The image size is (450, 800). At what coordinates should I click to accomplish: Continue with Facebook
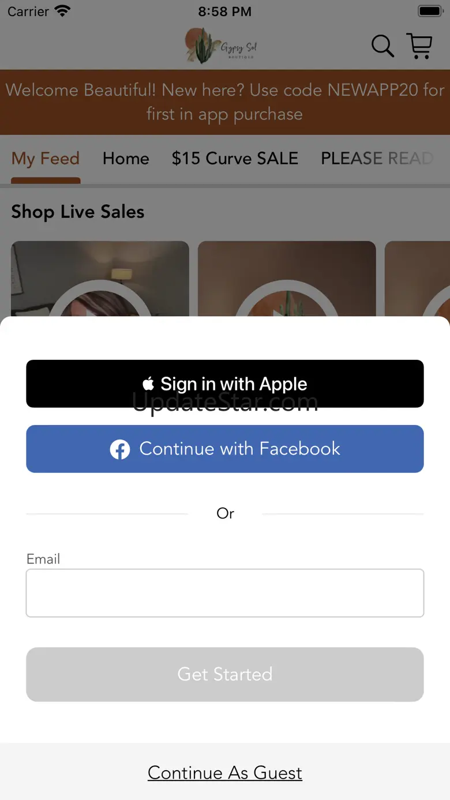[225, 449]
